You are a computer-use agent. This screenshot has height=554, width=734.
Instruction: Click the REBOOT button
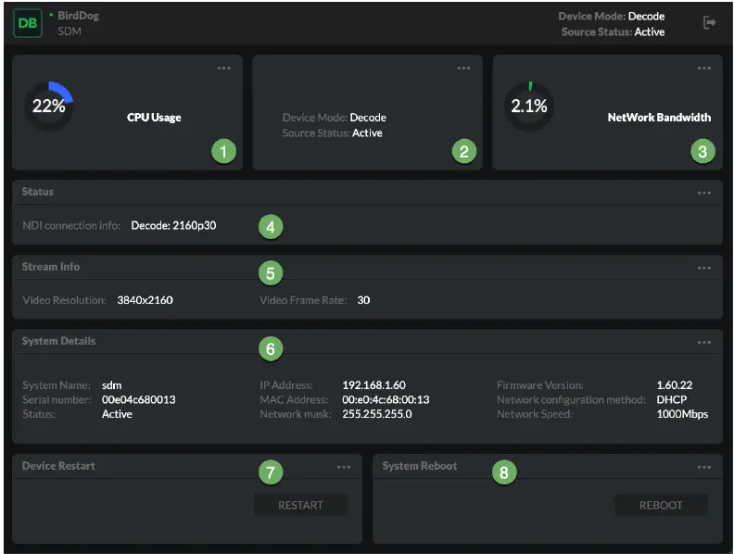[661, 505]
